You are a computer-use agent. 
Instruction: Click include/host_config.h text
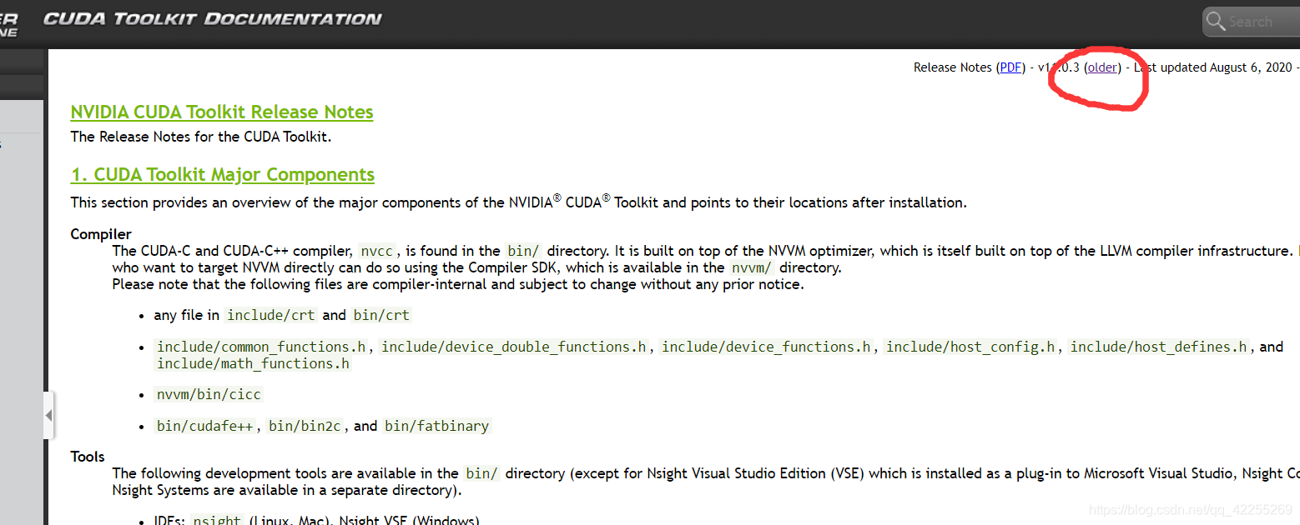pos(970,347)
